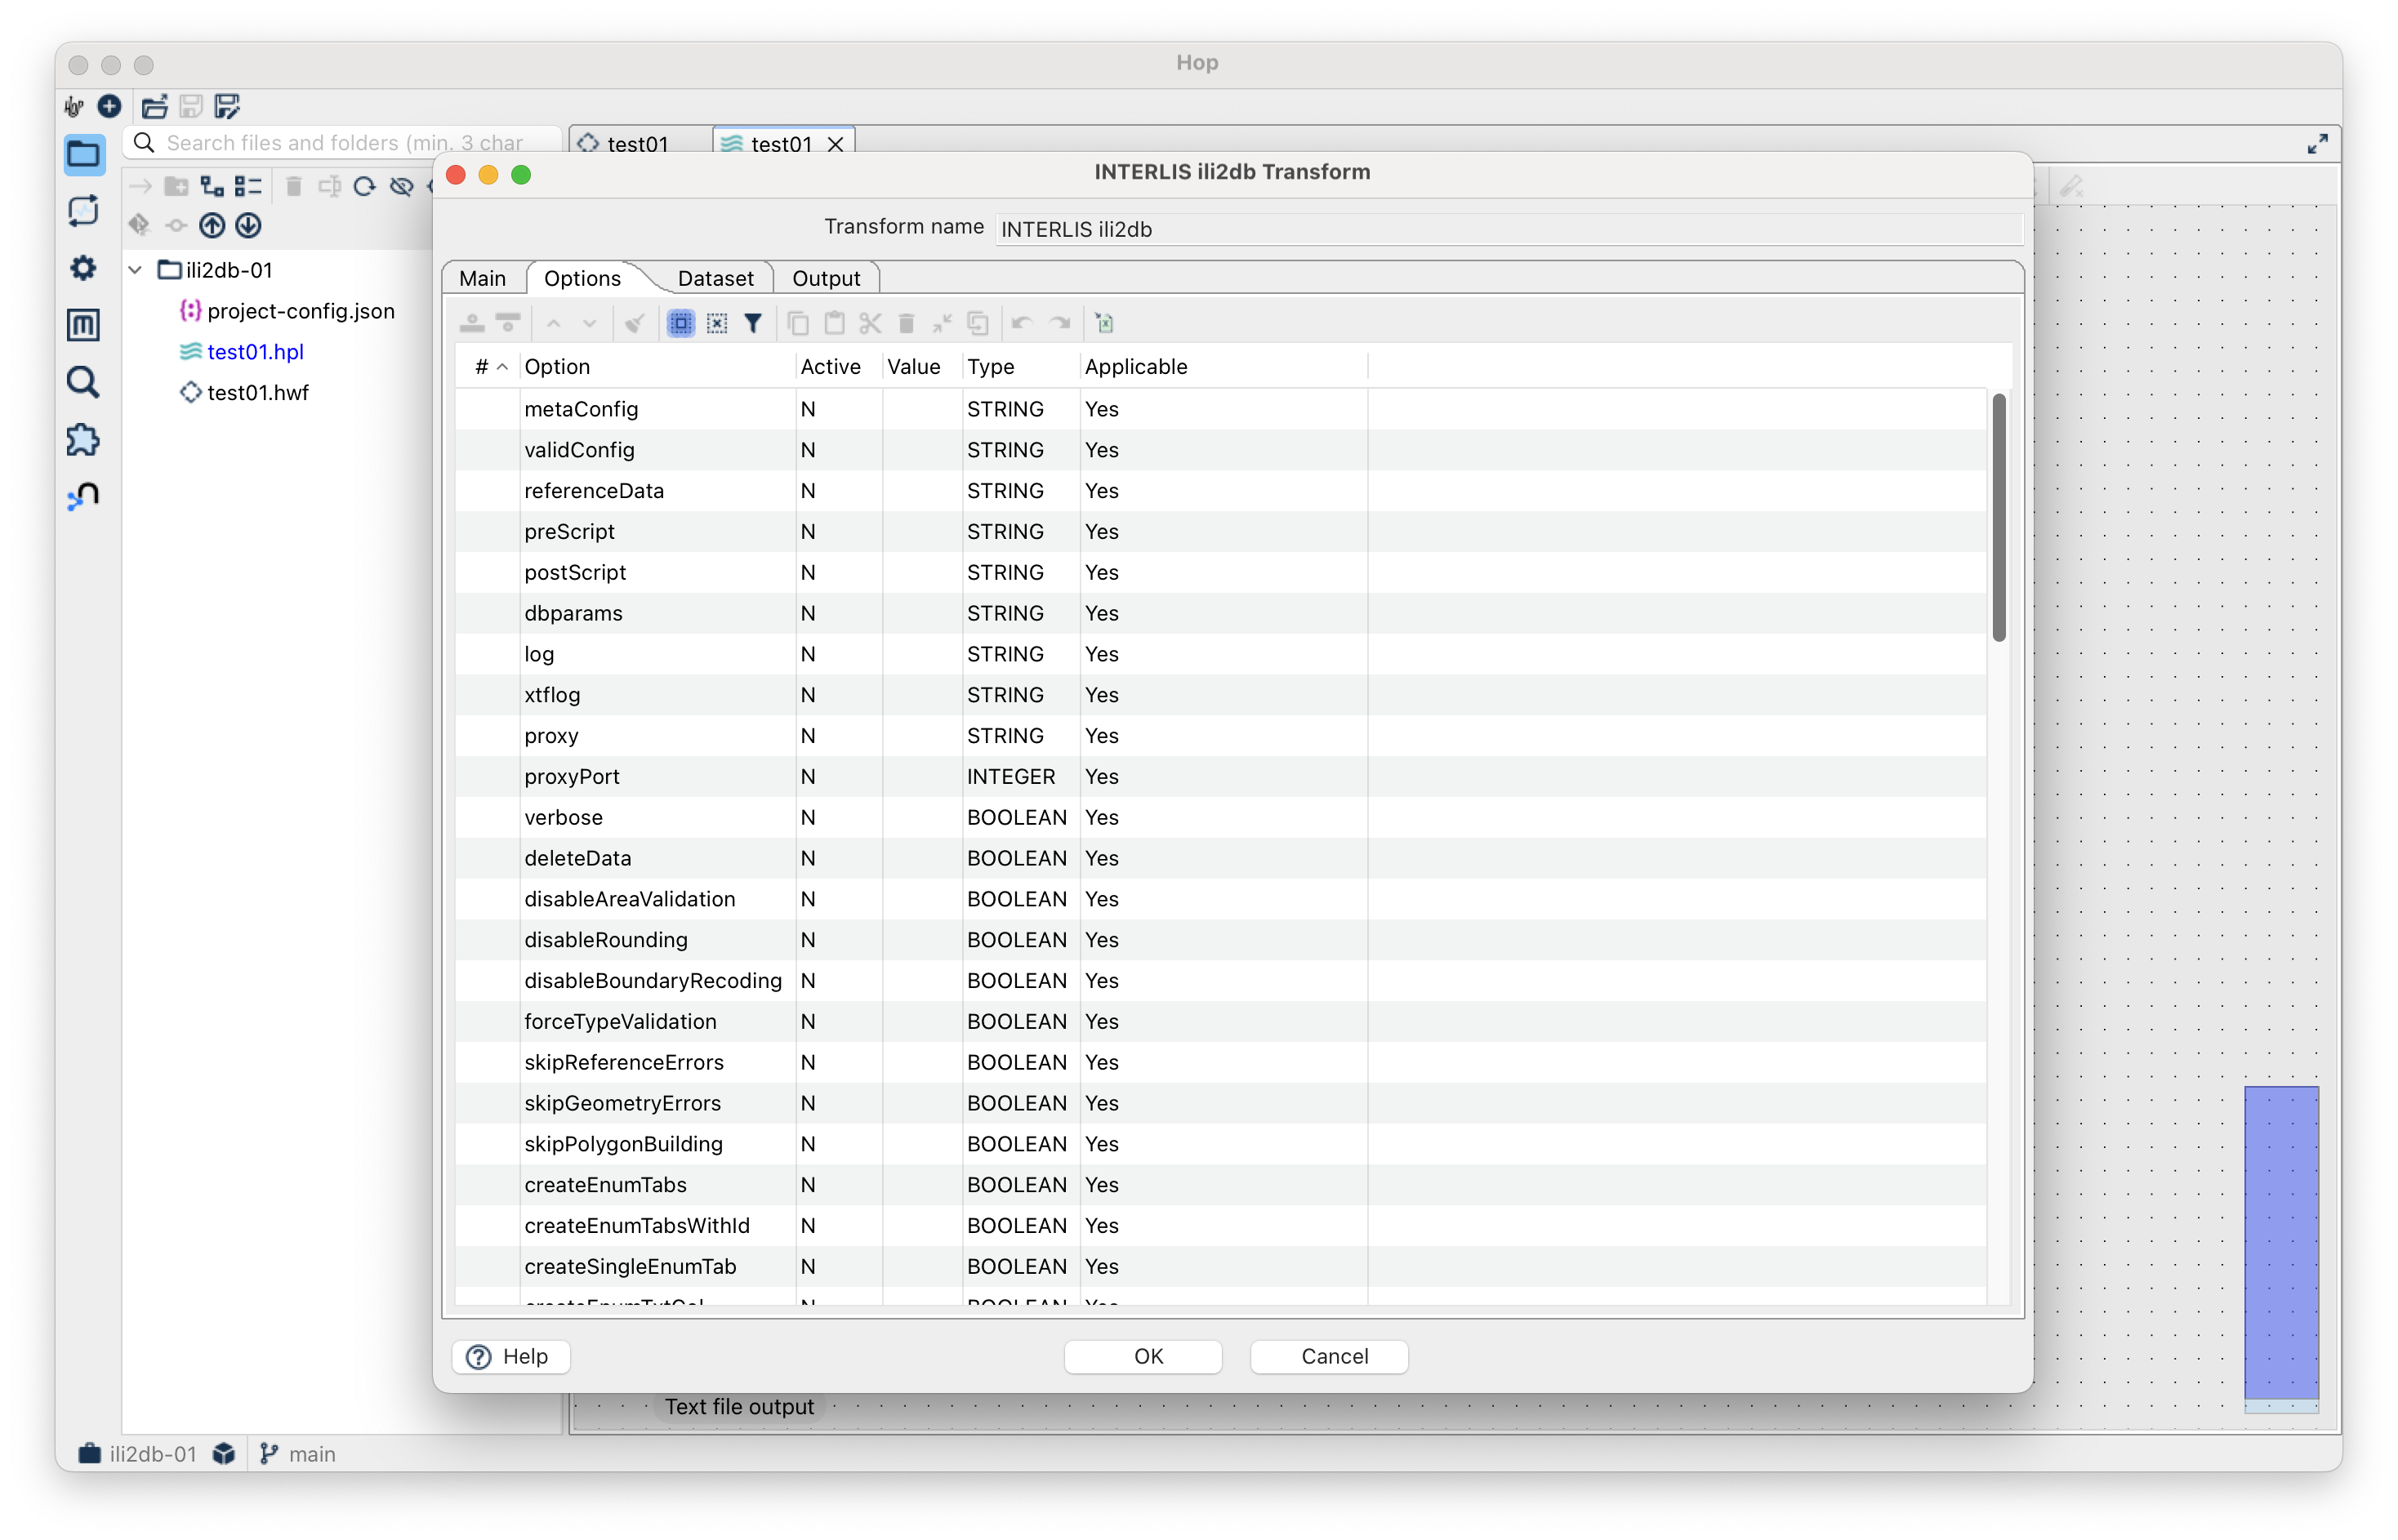The image size is (2398, 1540).
Task: Switch to the test01 workflow tab
Action: pos(637,144)
